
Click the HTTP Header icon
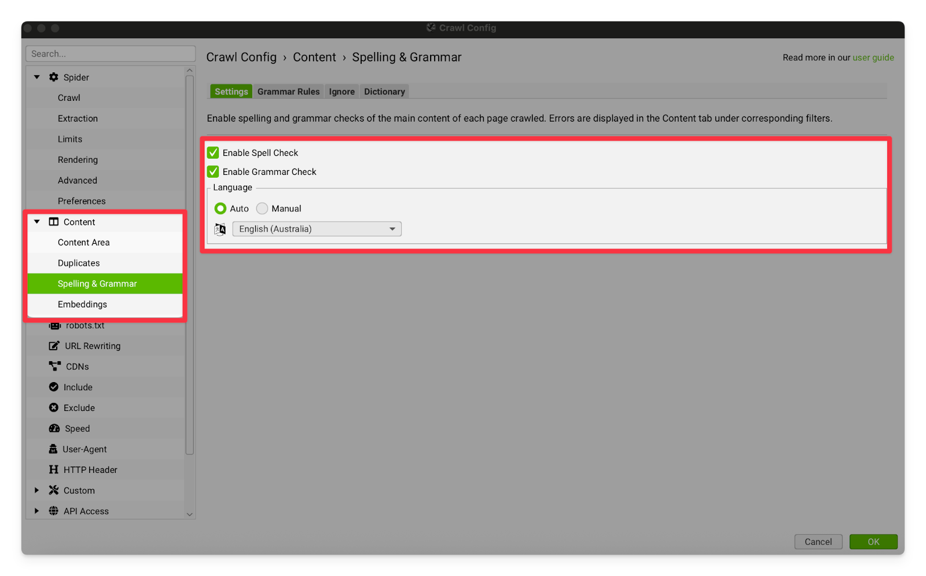pyautogui.click(x=54, y=469)
